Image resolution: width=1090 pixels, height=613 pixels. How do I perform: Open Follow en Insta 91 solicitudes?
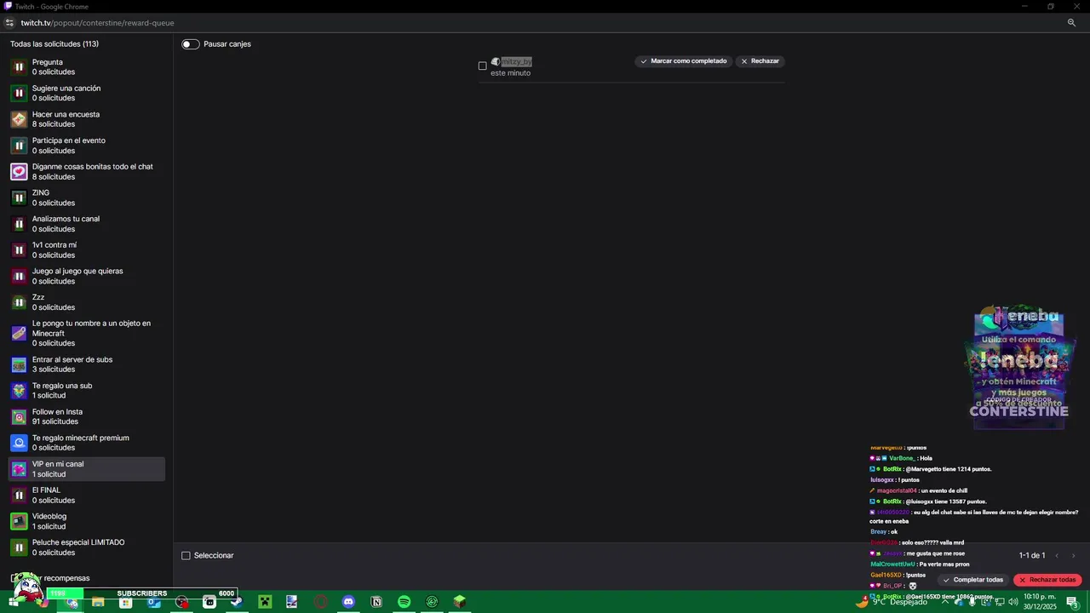coord(87,417)
